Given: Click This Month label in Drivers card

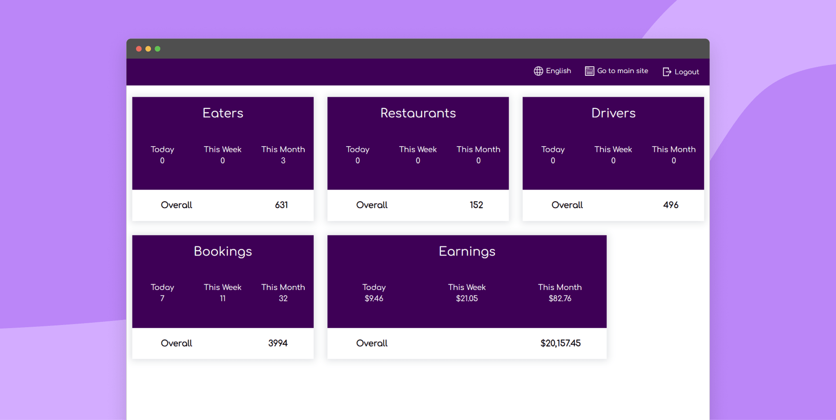Looking at the screenshot, I should 674,149.
